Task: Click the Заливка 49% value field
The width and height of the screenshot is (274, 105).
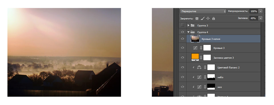Action: pyautogui.click(x=254, y=18)
